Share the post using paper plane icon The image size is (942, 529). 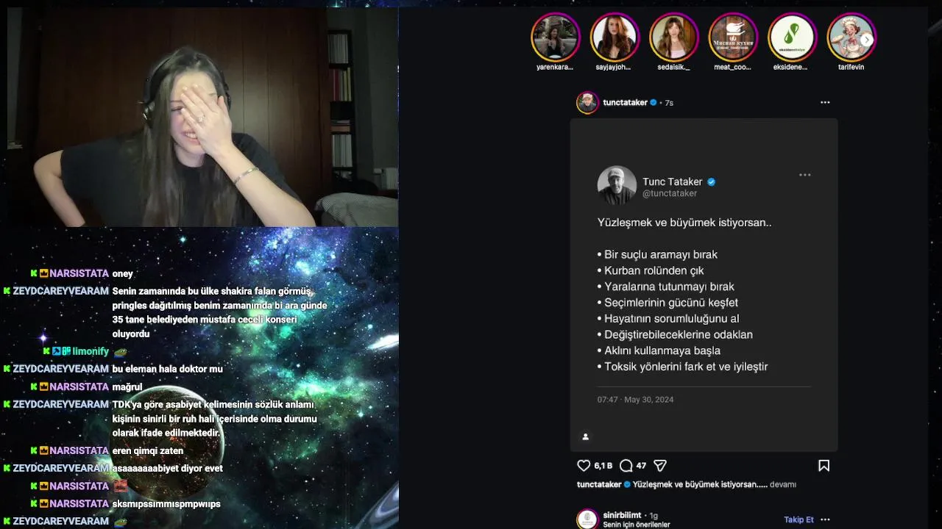click(660, 466)
